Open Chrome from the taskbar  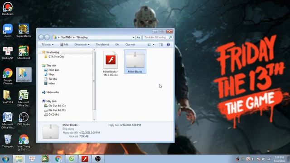click(x=58, y=159)
